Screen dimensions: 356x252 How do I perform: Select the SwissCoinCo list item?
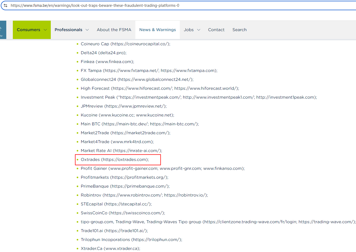(x=123, y=213)
